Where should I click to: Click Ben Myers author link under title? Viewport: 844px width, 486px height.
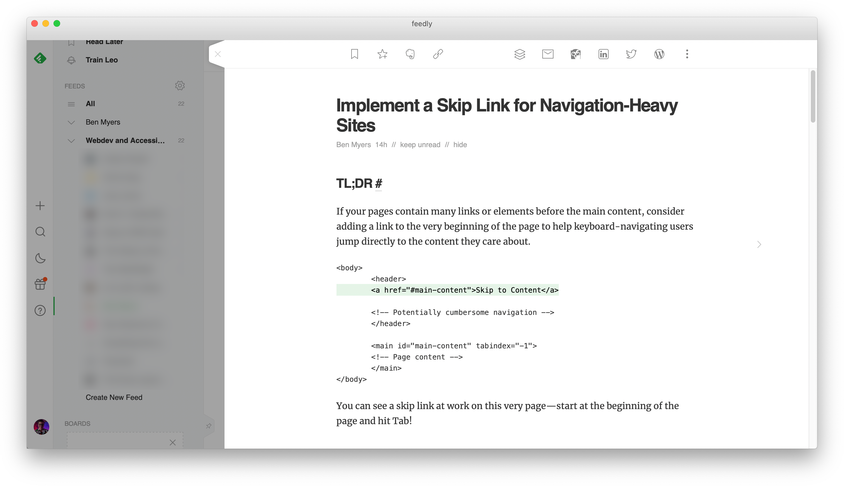[353, 145]
